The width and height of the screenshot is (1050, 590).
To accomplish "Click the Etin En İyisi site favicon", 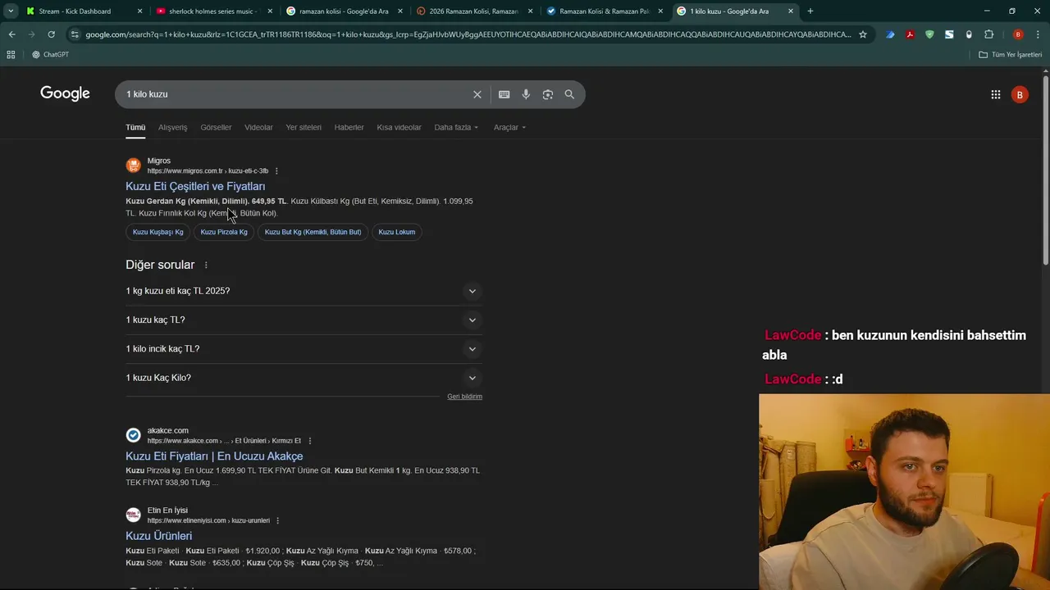I will pos(133,515).
